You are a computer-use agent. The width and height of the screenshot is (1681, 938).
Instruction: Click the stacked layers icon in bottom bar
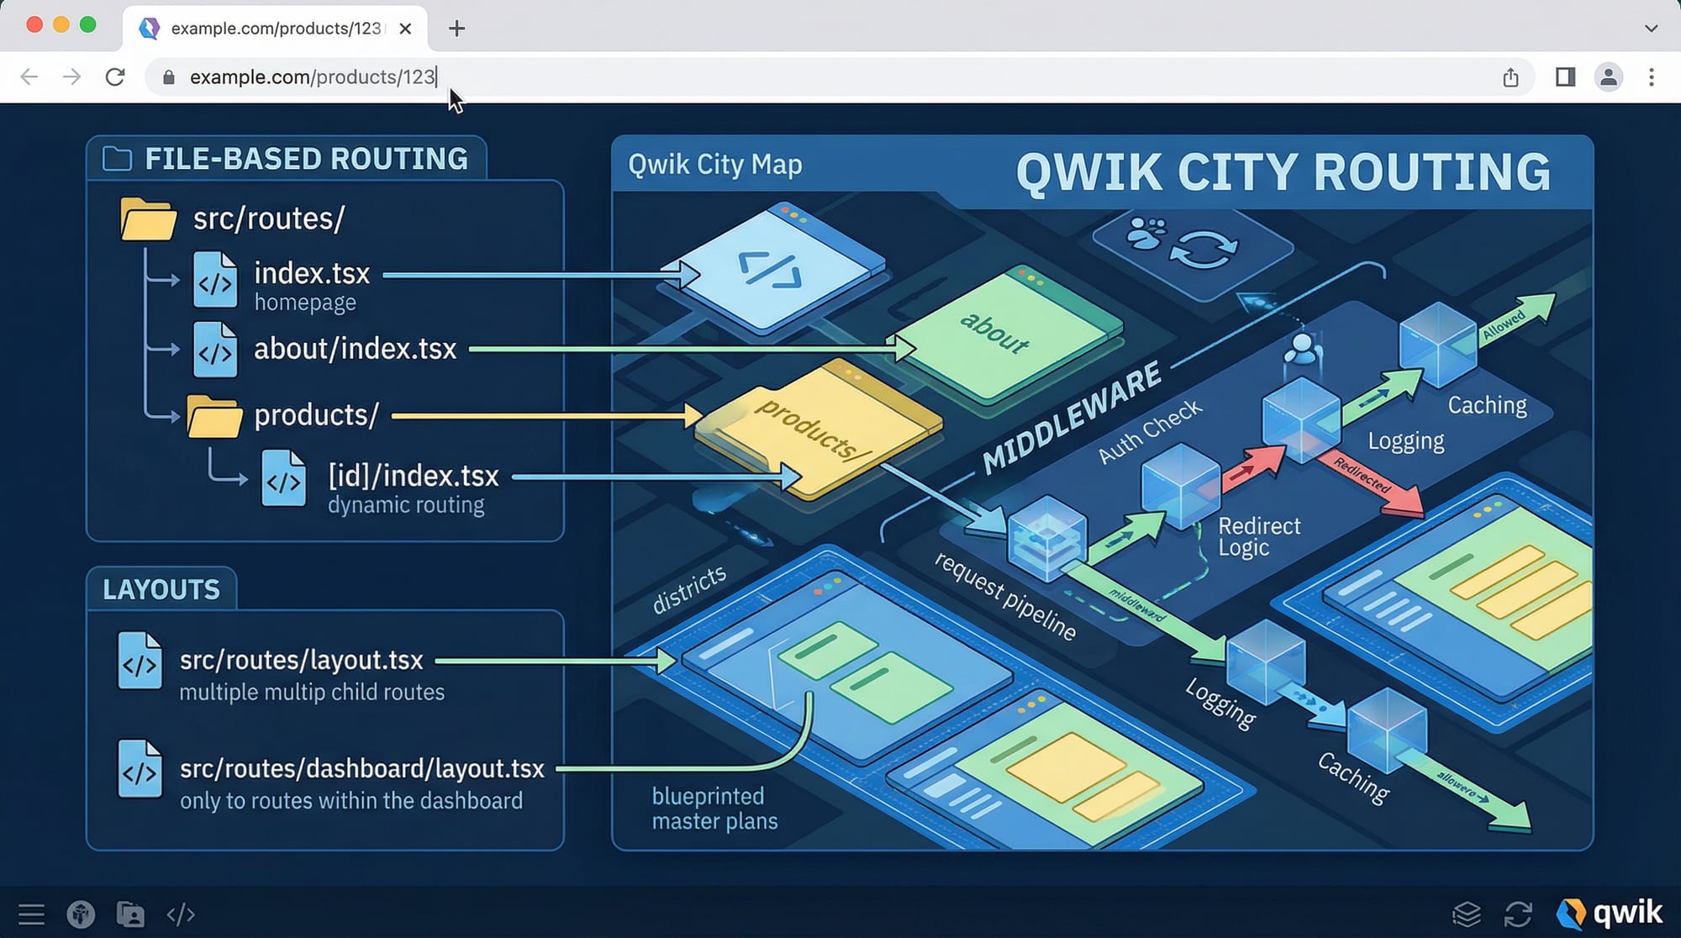pos(1467,914)
